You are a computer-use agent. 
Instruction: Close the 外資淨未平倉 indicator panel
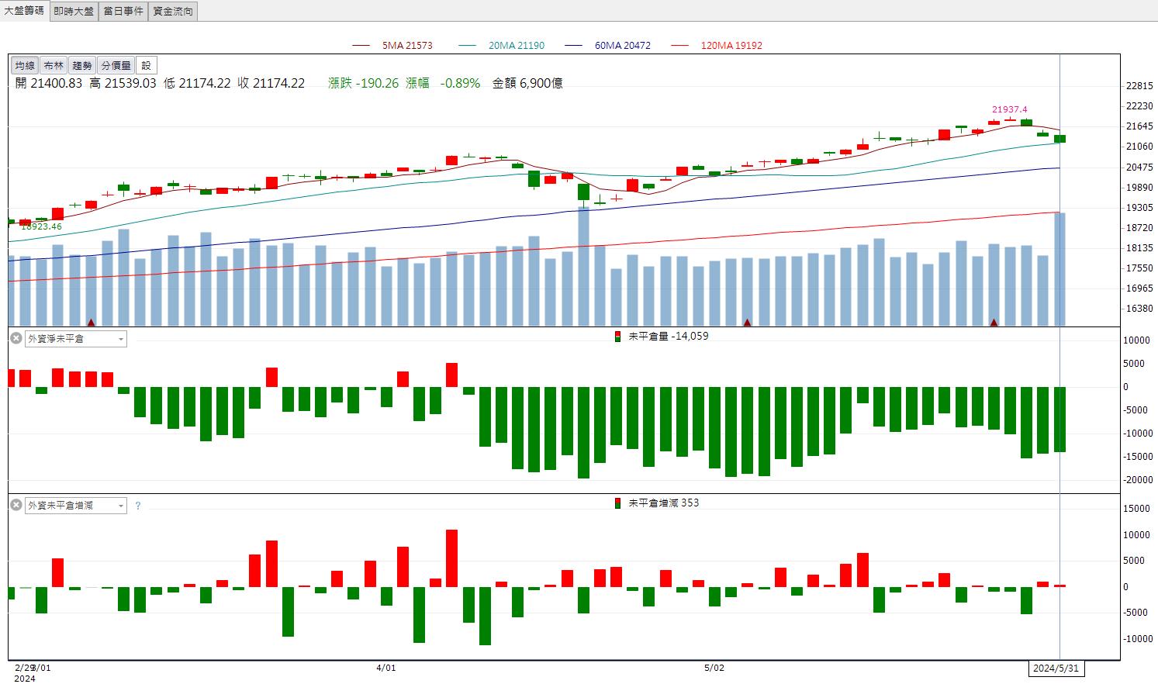point(16,338)
